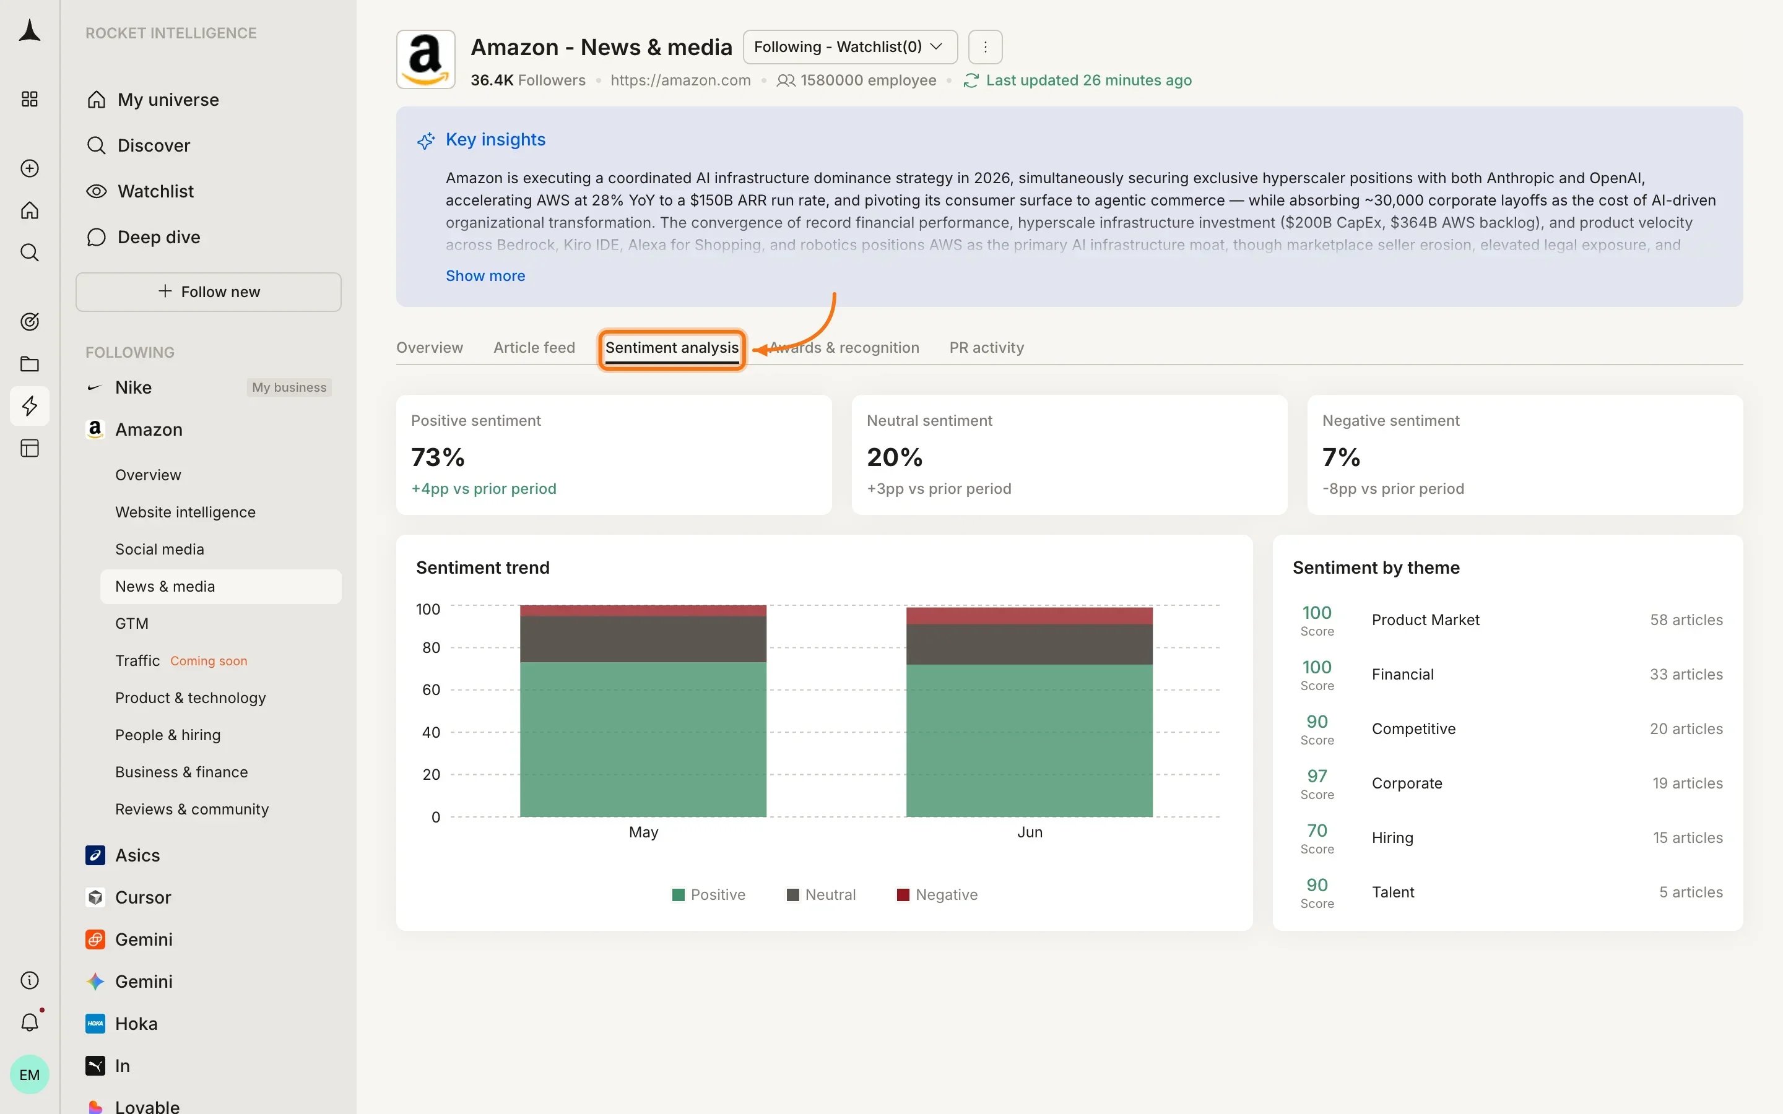Open the EM user avatar
The image size is (1783, 1114).
pyautogui.click(x=30, y=1074)
